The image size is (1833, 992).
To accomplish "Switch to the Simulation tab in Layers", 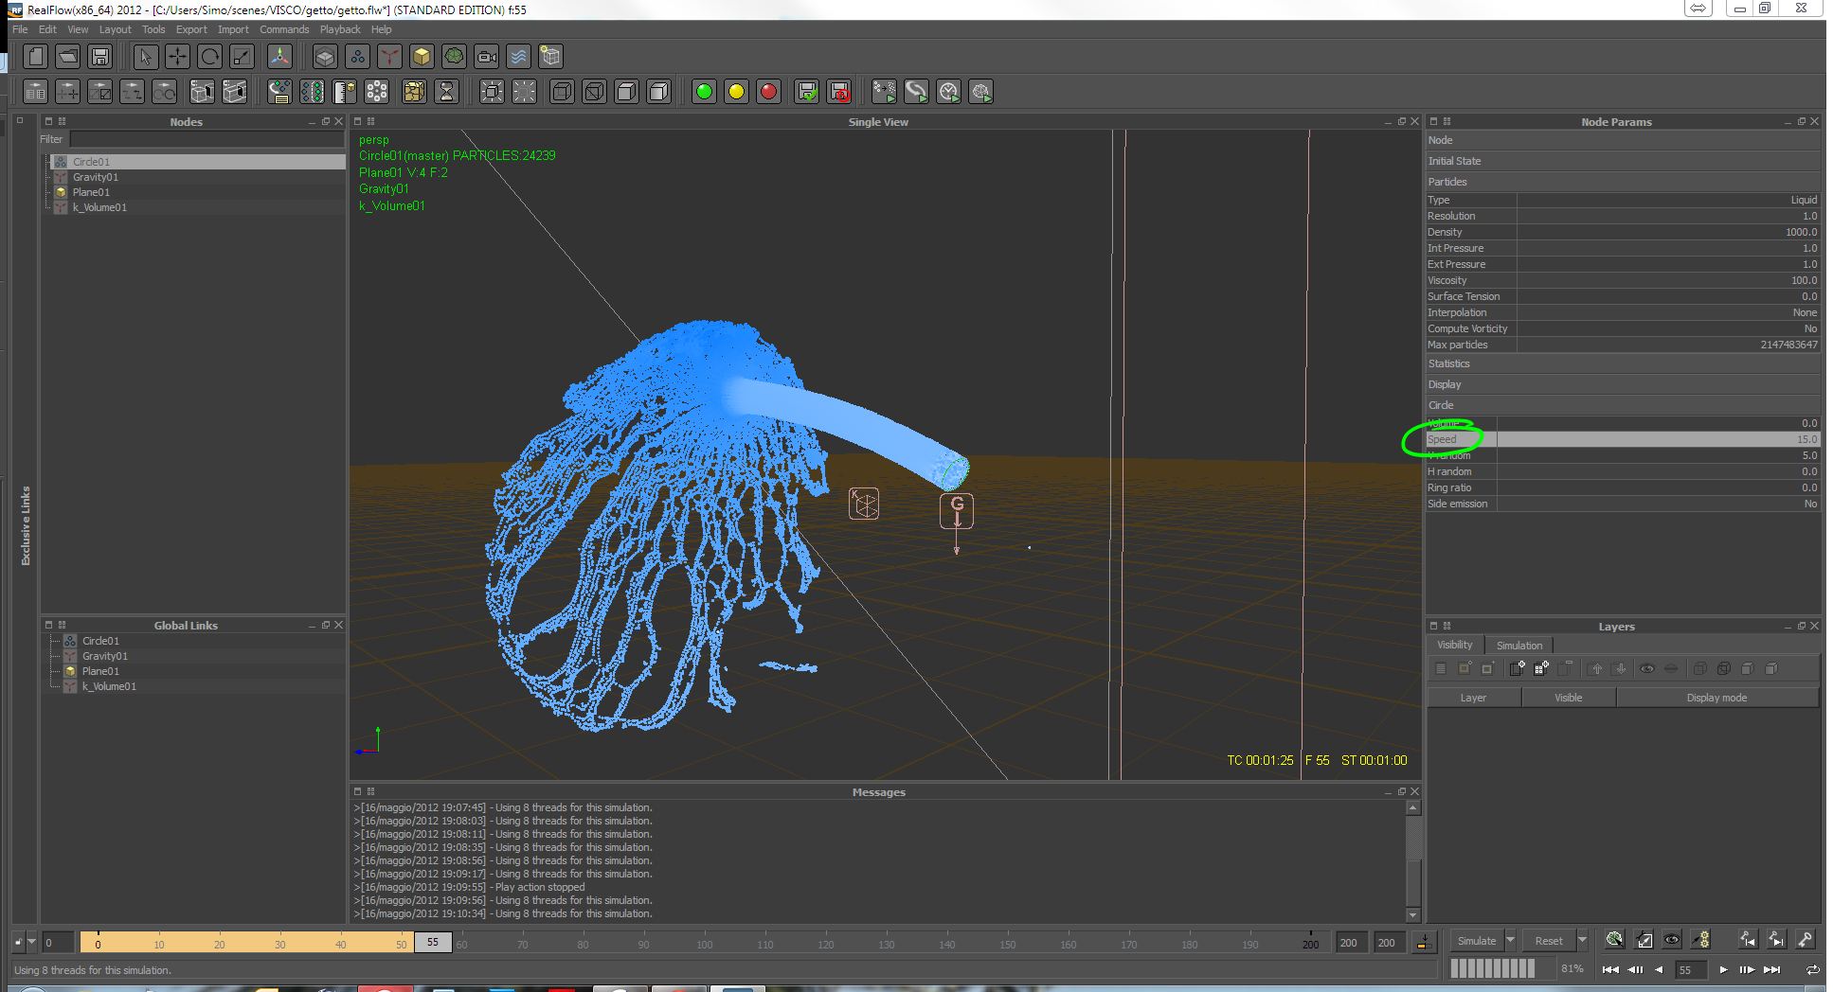I will coord(1519,646).
